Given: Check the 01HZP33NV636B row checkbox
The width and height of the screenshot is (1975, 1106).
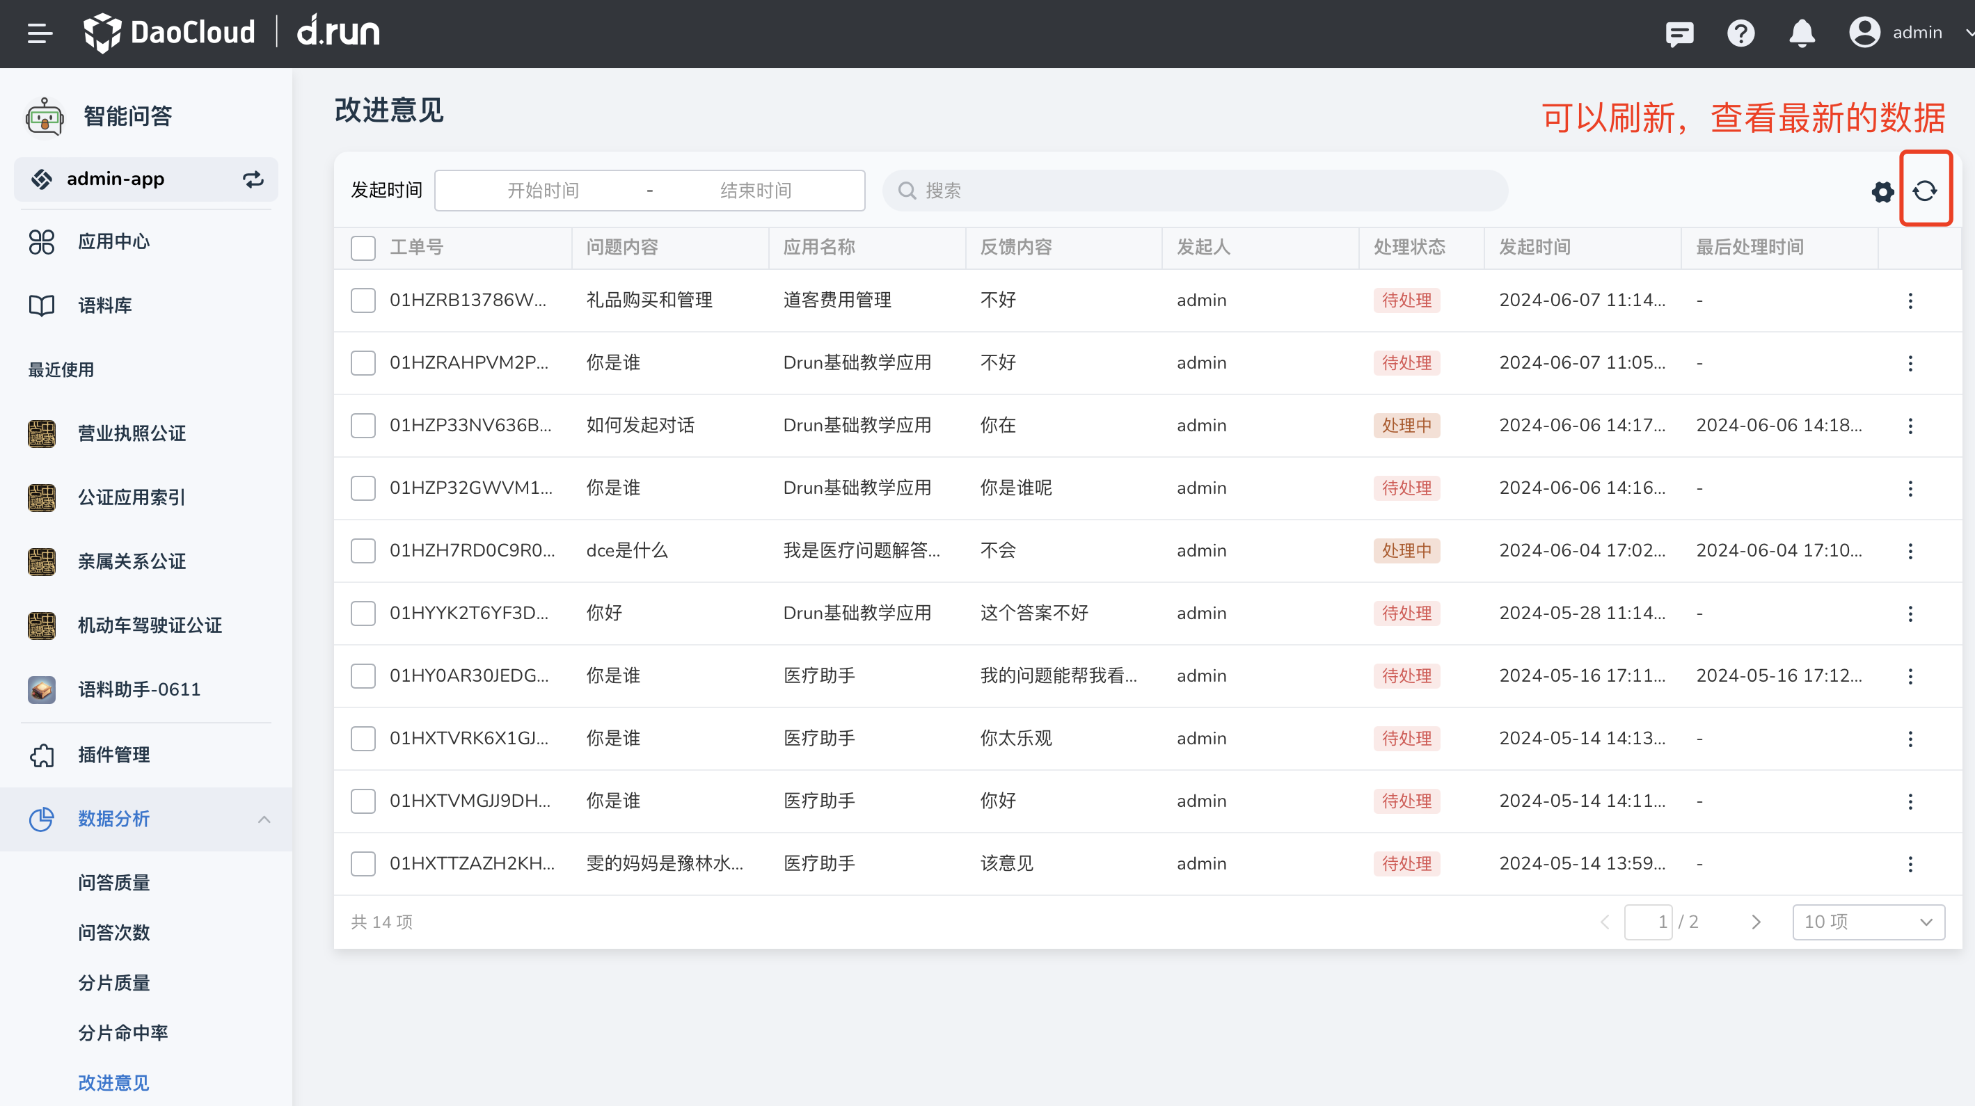Looking at the screenshot, I should (x=363, y=426).
